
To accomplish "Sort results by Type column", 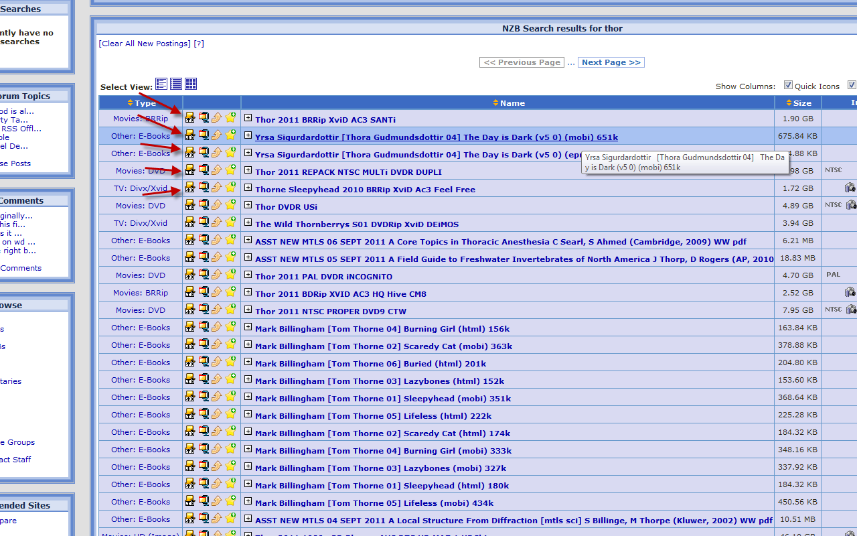I will pos(141,103).
